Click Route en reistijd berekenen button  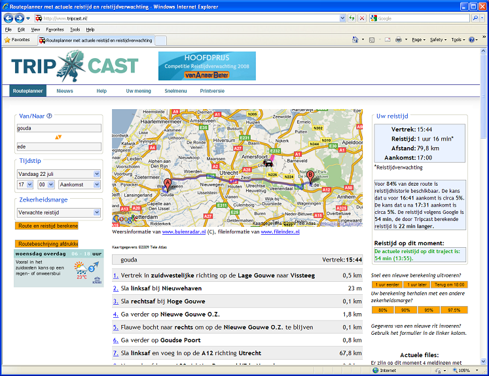tap(46, 226)
